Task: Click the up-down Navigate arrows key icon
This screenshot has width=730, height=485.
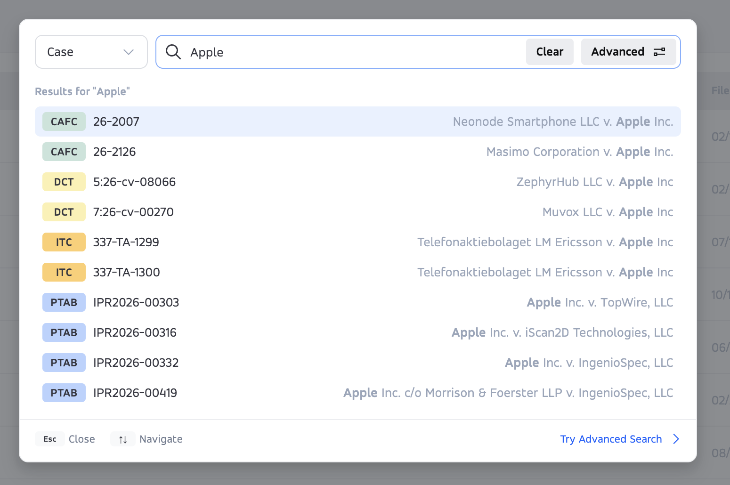Action: 123,439
